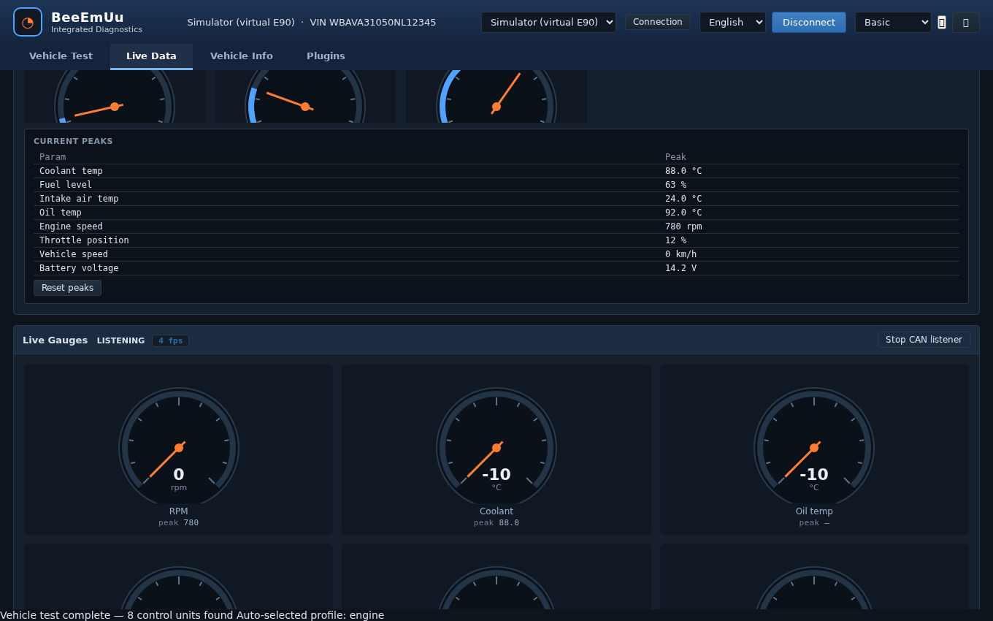Click the 'peak 780' label under RPM gauge
The height and width of the screenshot is (621, 993).
[x=179, y=523]
